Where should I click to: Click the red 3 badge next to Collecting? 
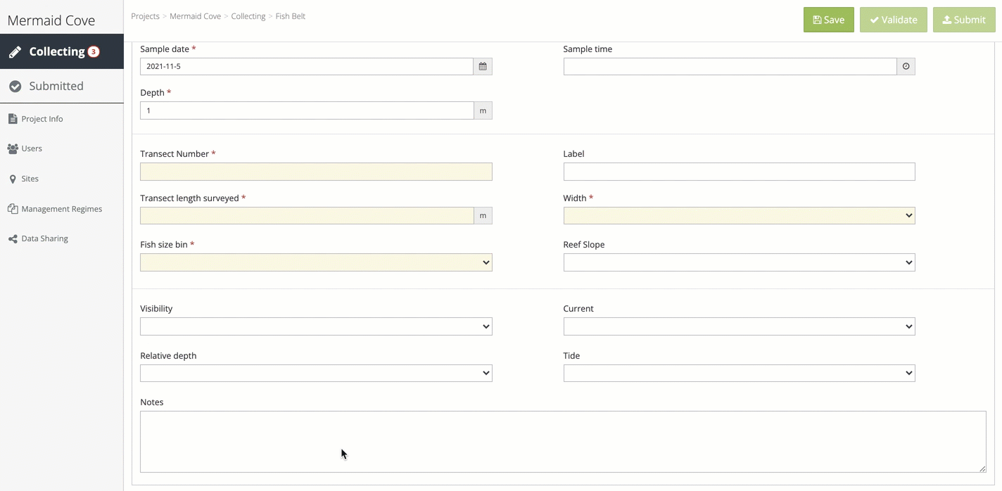point(94,52)
